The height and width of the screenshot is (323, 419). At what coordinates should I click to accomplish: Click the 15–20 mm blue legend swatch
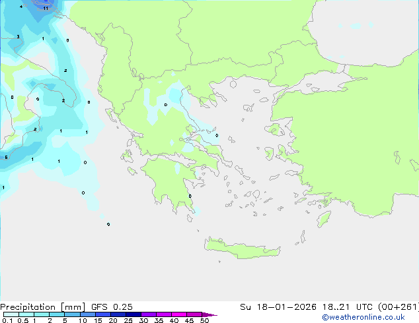coord(102,314)
